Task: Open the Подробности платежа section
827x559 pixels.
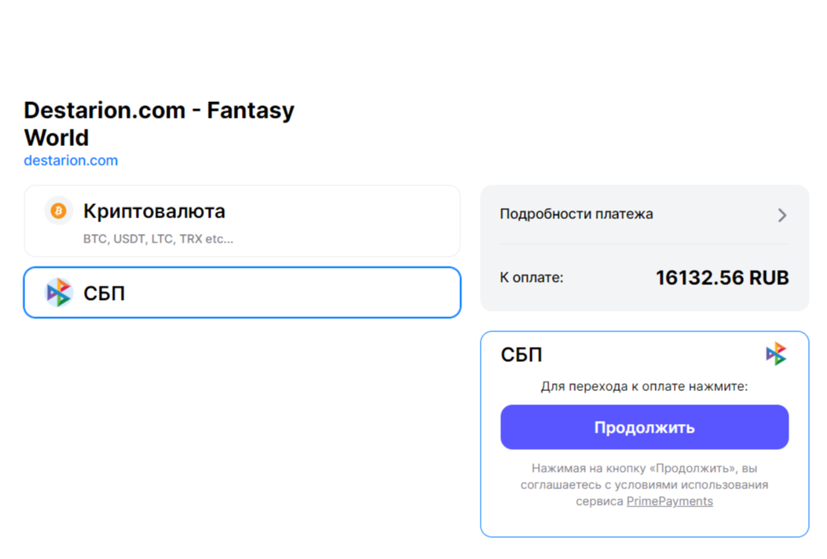Action: (x=576, y=214)
